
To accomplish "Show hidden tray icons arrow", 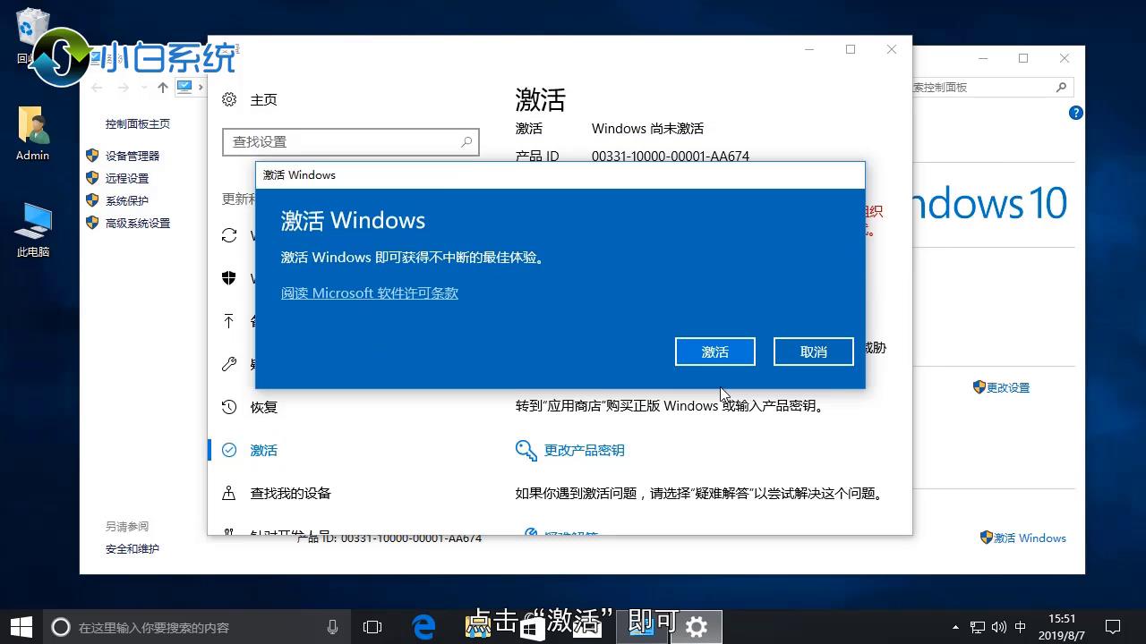I will pos(955,627).
